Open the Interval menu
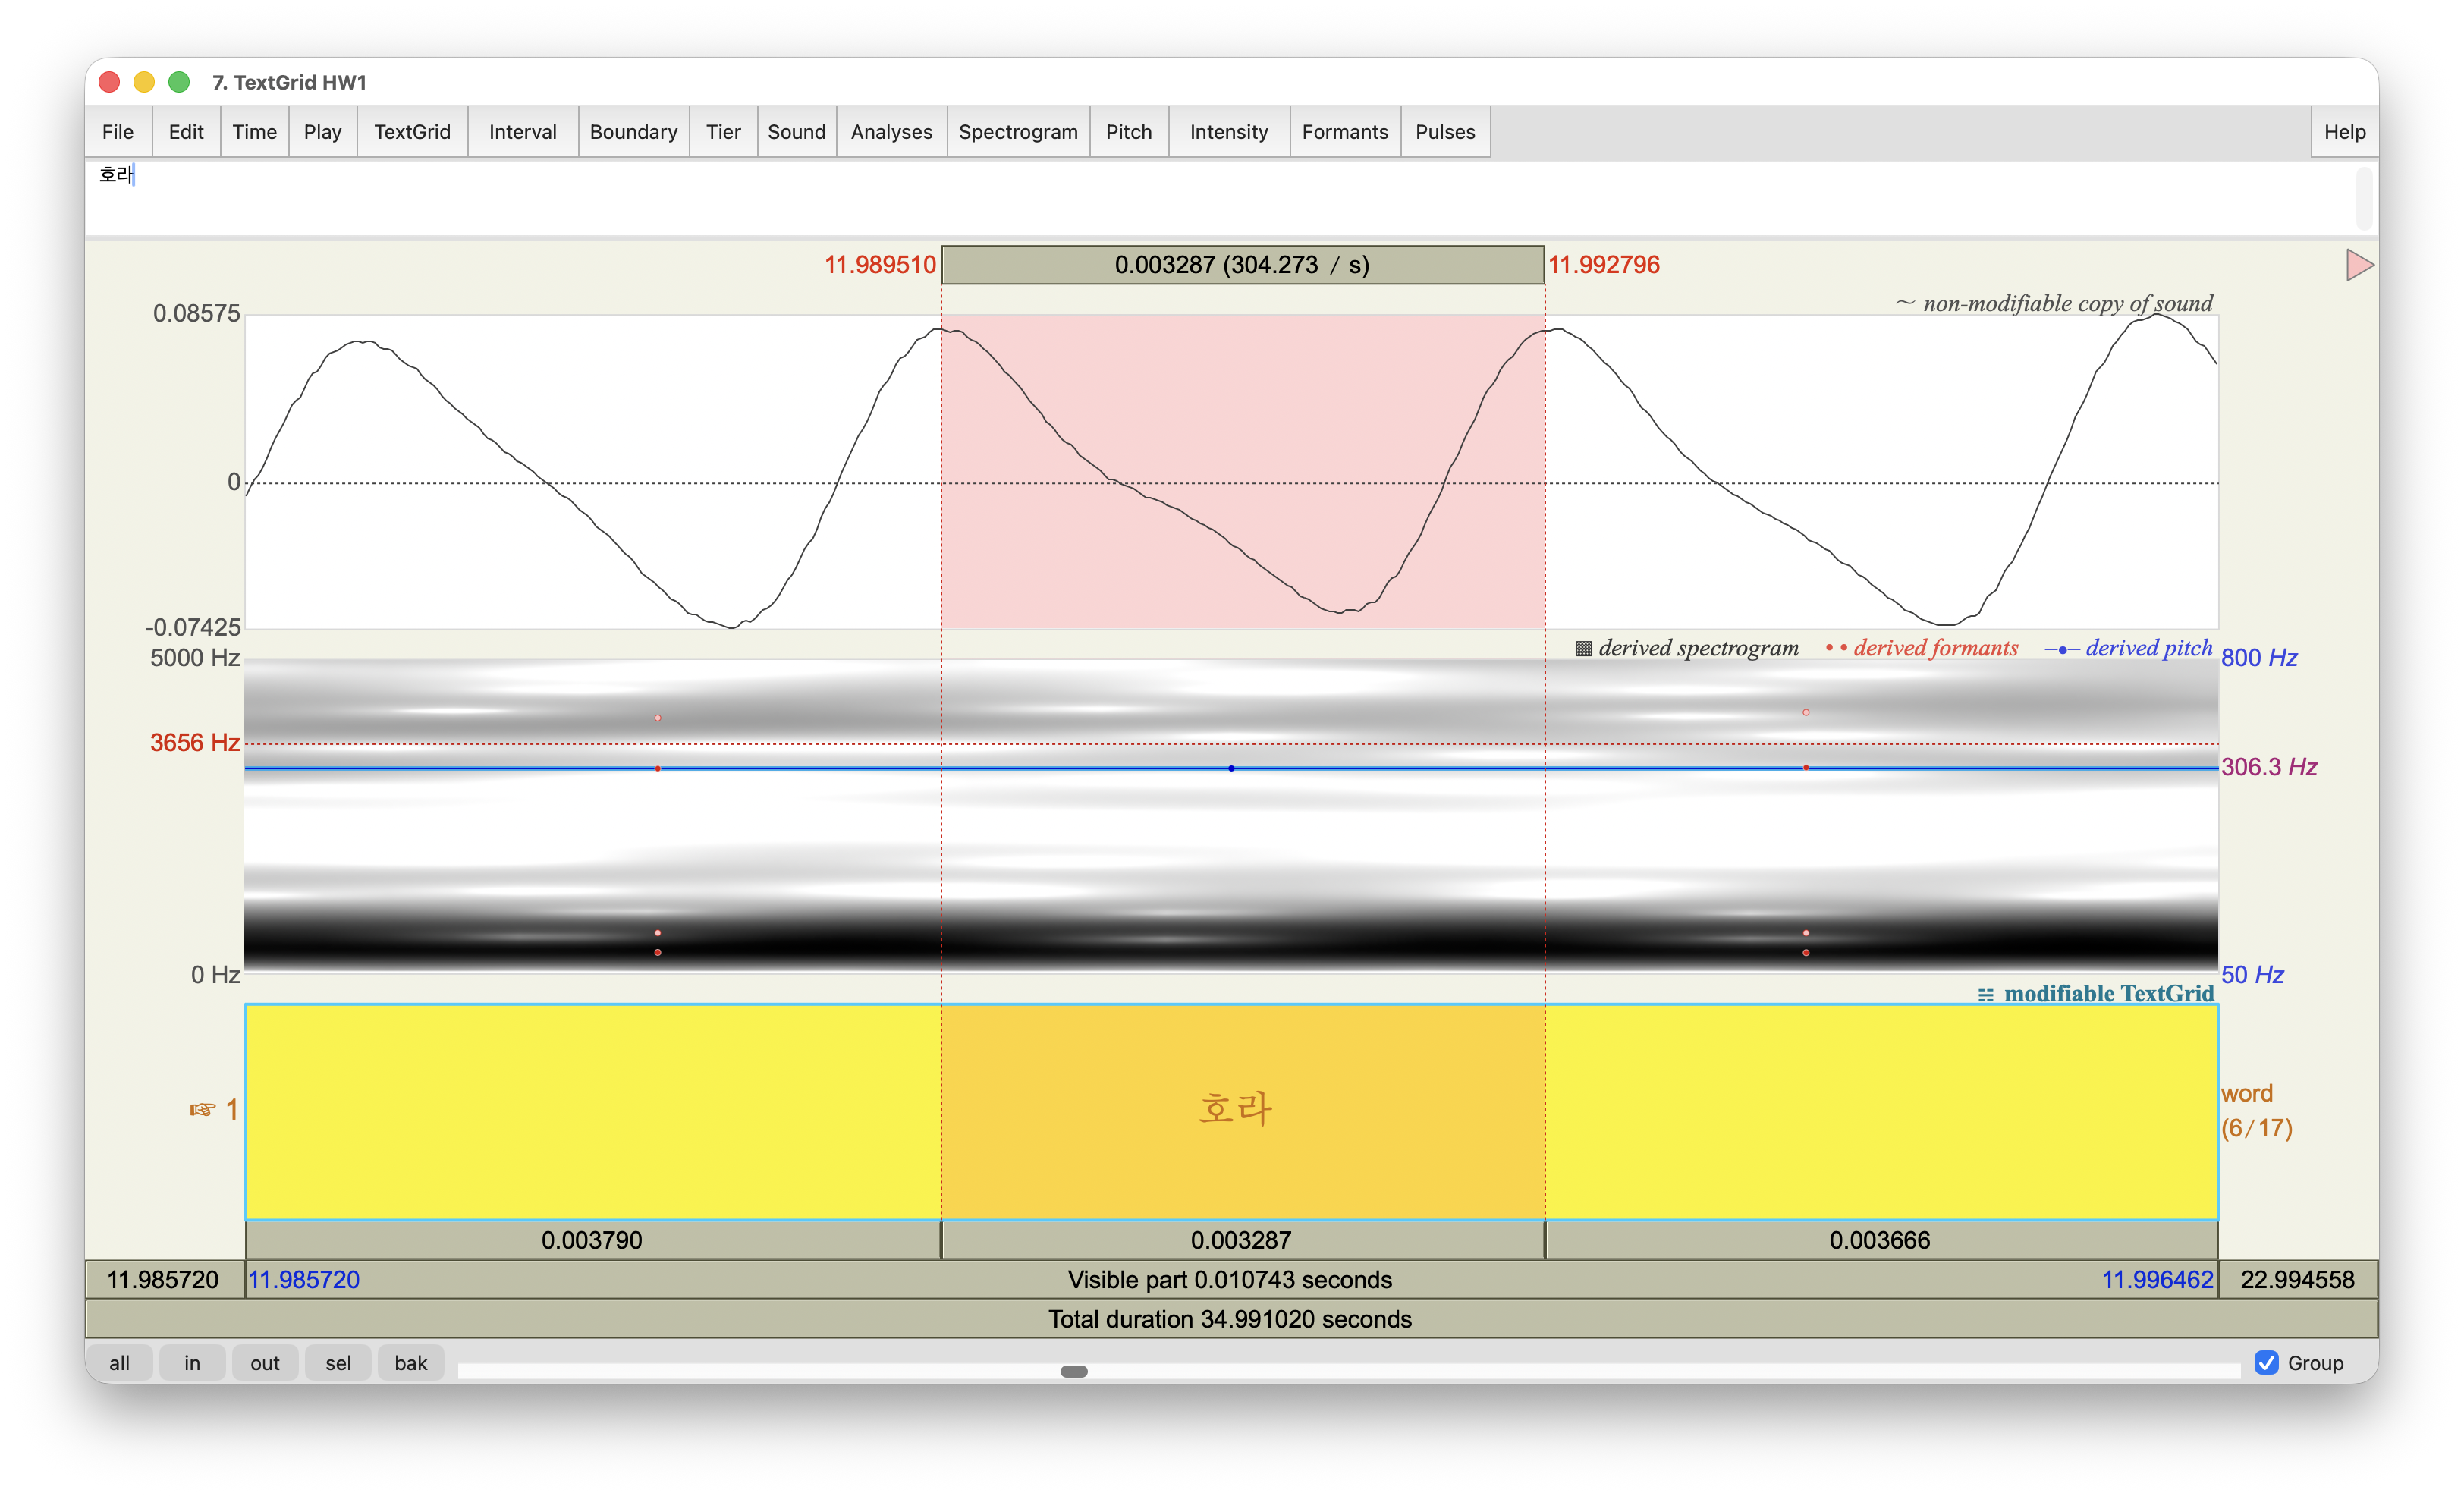 [522, 132]
